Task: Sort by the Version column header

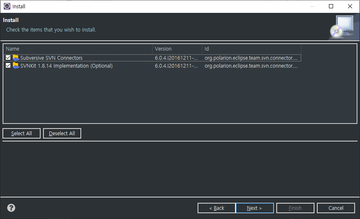Action: (x=177, y=49)
